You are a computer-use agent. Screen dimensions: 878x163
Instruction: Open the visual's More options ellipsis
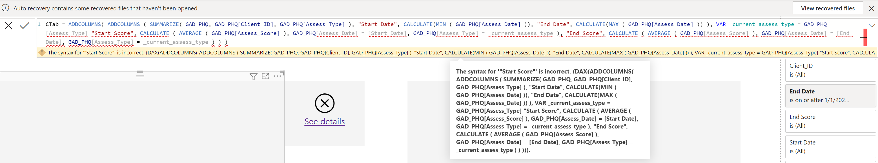click(277, 76)
